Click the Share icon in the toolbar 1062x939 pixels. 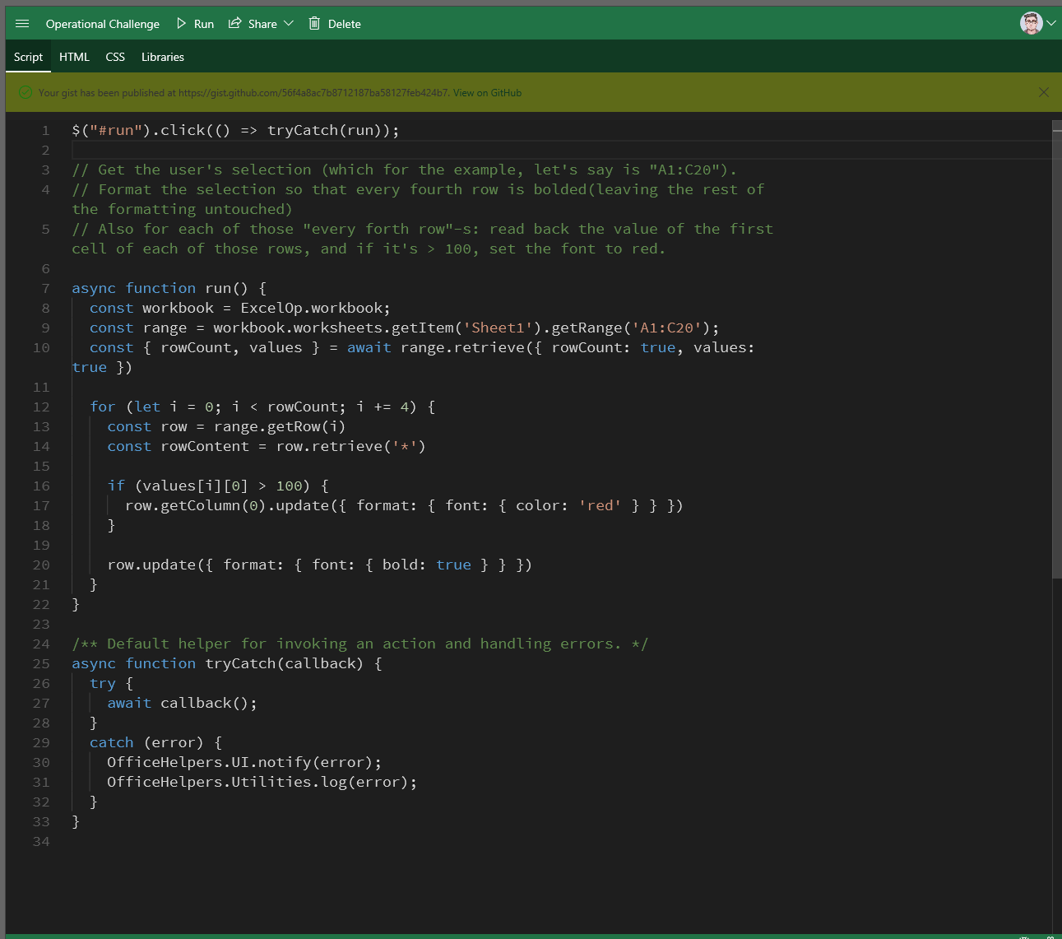tap(234, 23)
